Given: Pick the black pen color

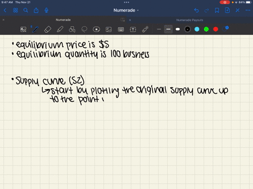Looking at the screenshot, I should [x=188, y=29].
